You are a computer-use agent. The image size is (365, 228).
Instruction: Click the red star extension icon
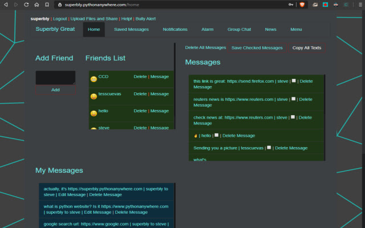pos(325,5)
